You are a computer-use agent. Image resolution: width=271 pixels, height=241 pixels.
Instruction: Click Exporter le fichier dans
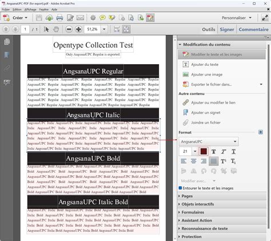212,84
